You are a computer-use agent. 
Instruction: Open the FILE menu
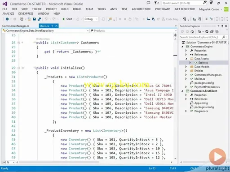pyautogui.click(x=5, y=9)
